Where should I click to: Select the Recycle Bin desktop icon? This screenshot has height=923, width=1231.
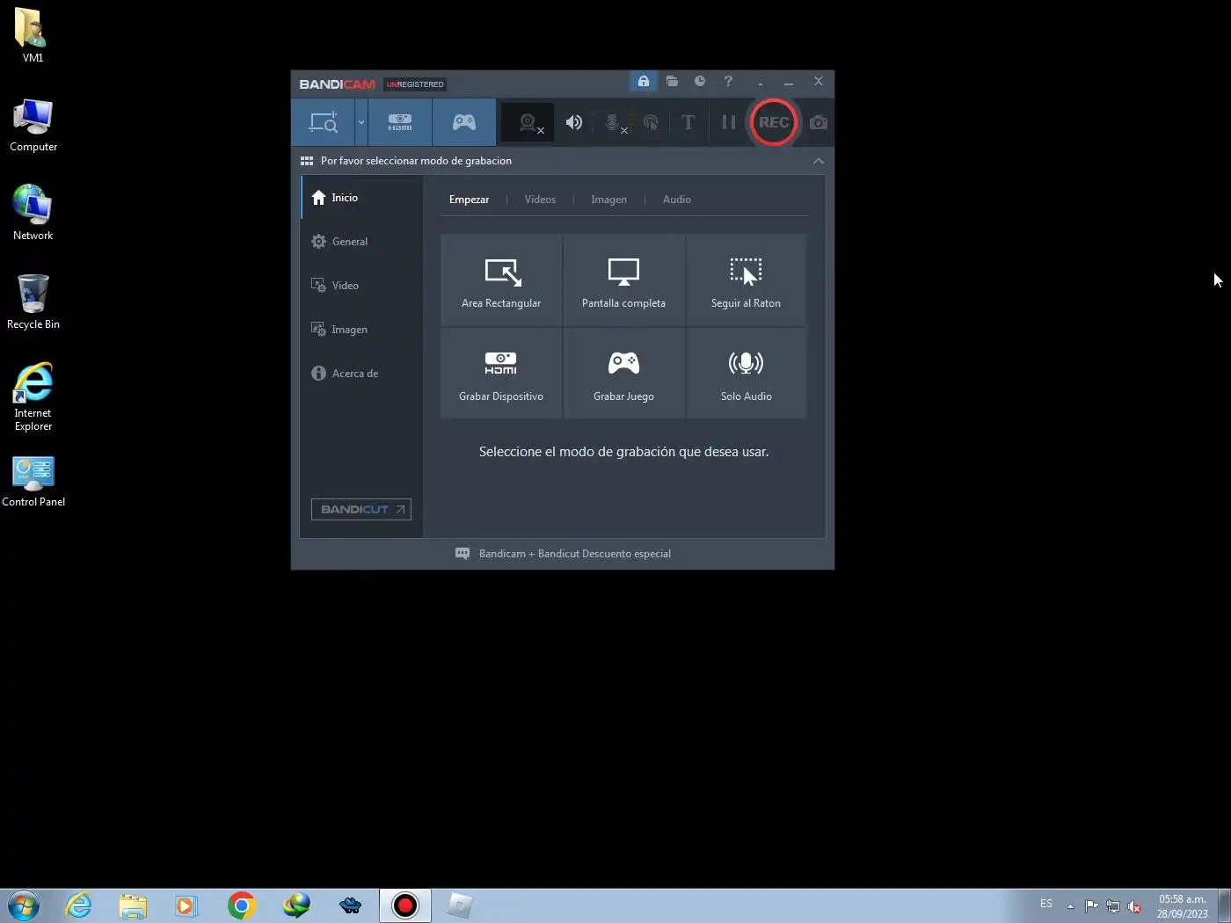pos(33,302)
